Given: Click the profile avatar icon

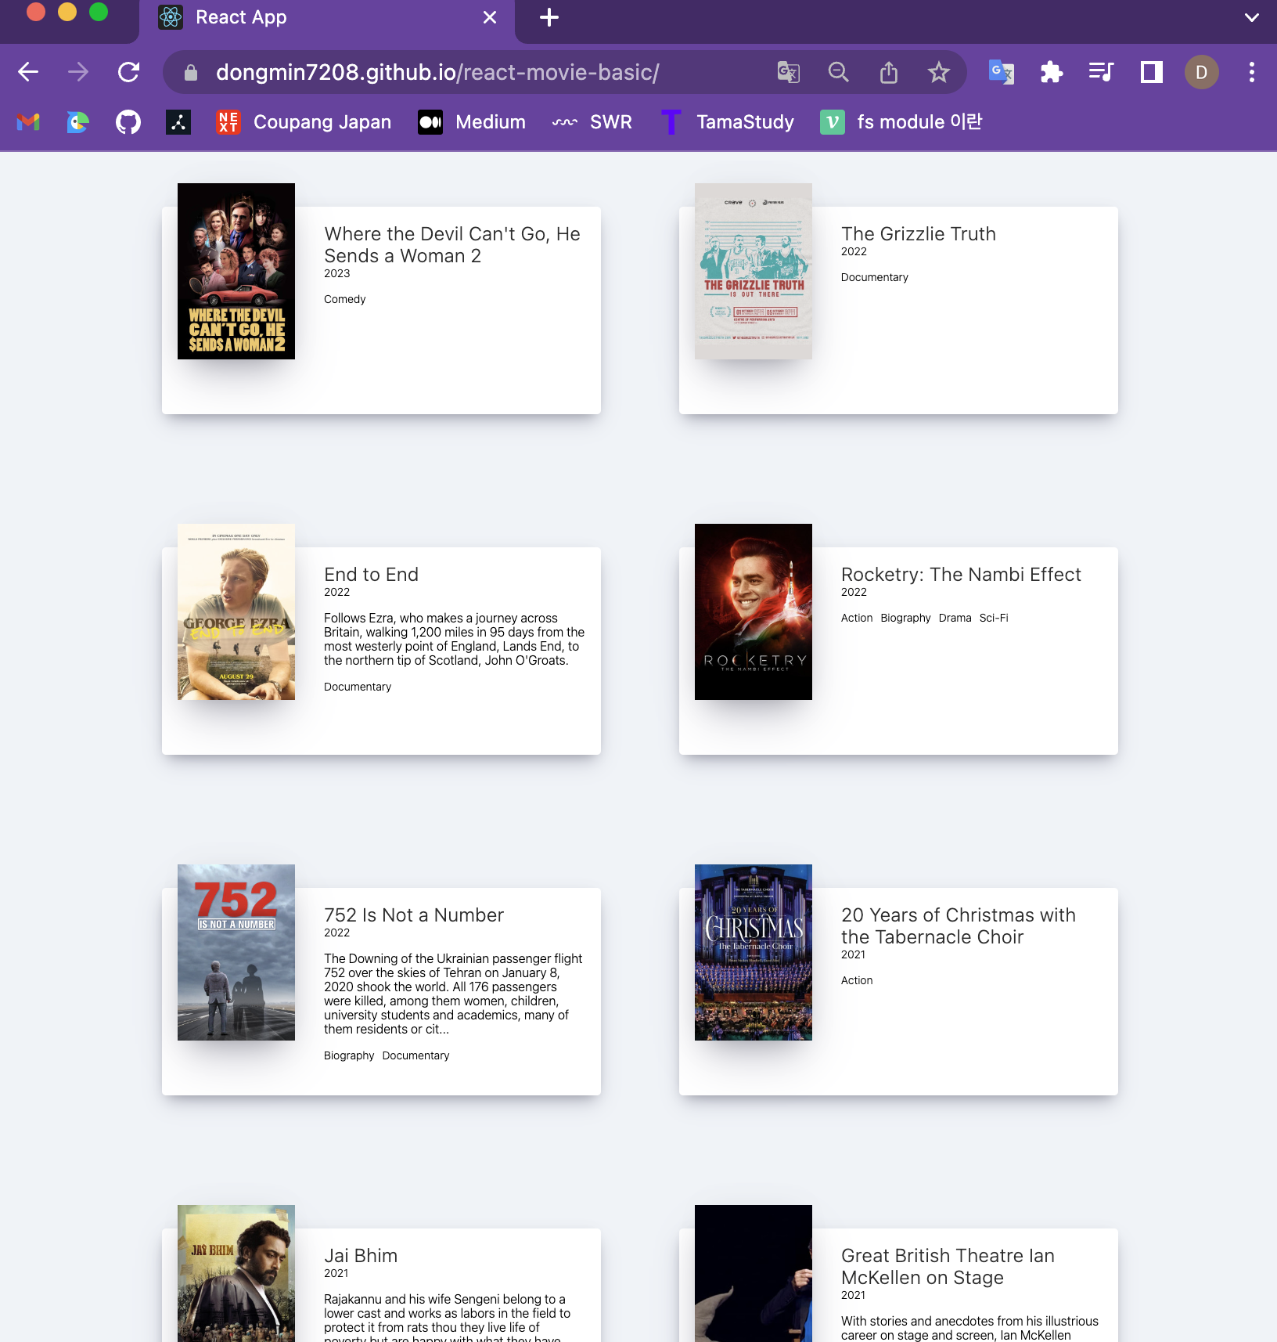Looking at the screenshot, I should click(x=1202, y=71).
